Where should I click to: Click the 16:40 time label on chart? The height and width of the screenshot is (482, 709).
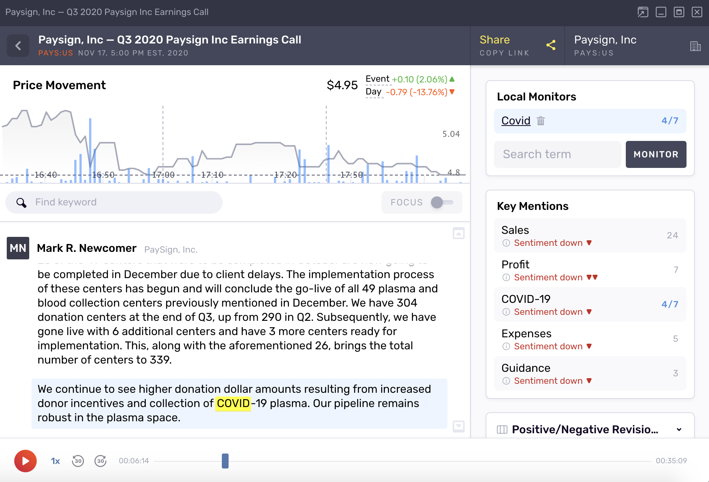(46, 175)
